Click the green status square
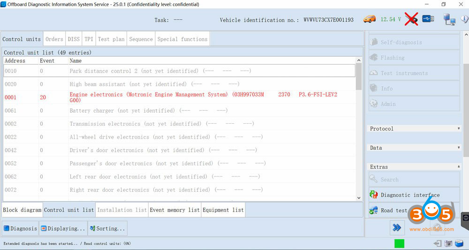The height and width of the screenshot is (250, 469). click(399, 243)
